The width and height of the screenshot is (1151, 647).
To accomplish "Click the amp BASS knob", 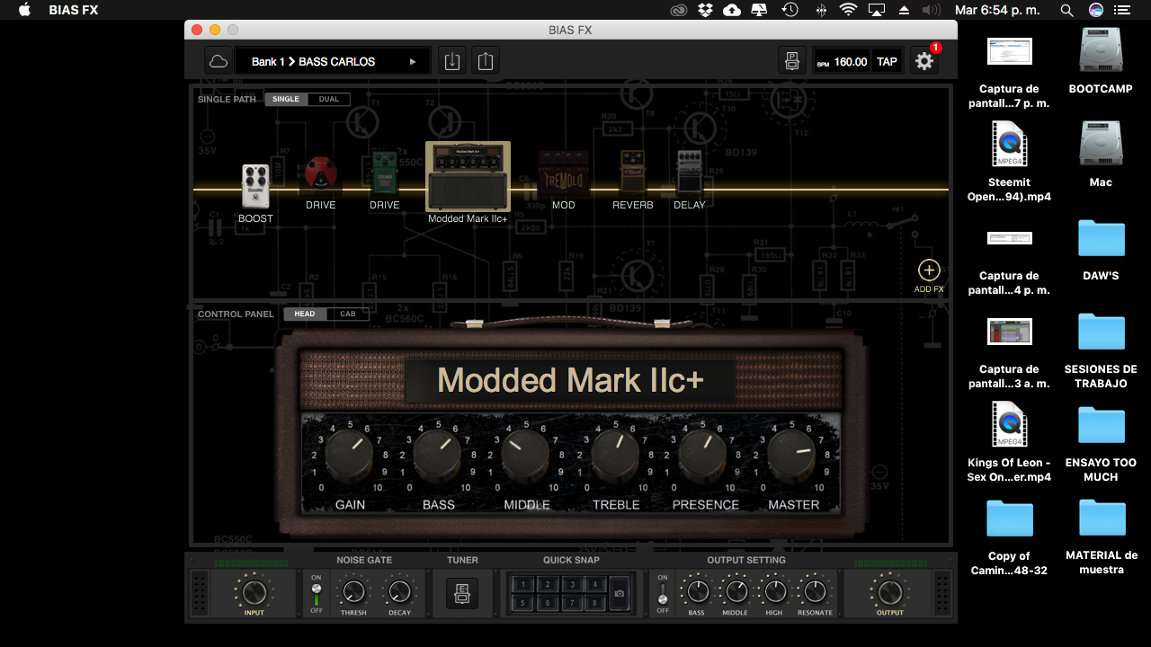I will pyautogui.click(x=437, y=455).
